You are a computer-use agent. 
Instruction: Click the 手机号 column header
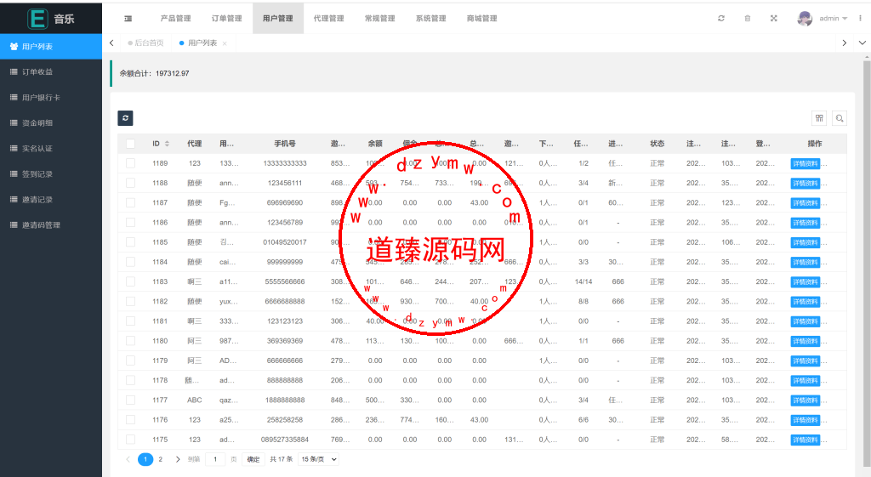coord(285,144)
